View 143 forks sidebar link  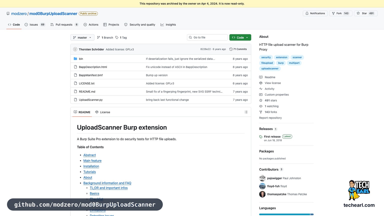268,112
